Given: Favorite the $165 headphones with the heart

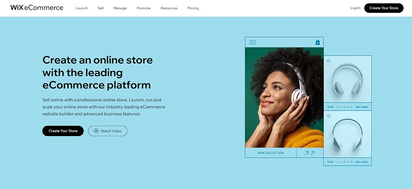Looking at the screenshot, I should tap(328, 116).
